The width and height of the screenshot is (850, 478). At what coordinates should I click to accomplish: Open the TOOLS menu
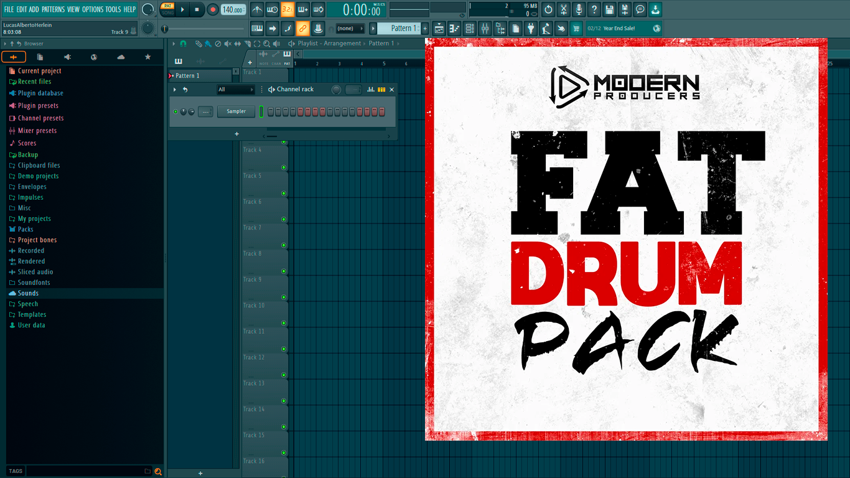[113, 9]
